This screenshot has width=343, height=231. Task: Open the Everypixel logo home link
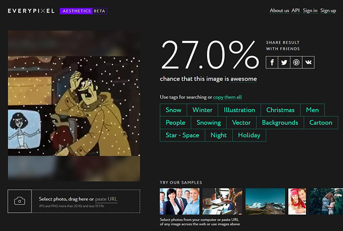coord(31,11)
